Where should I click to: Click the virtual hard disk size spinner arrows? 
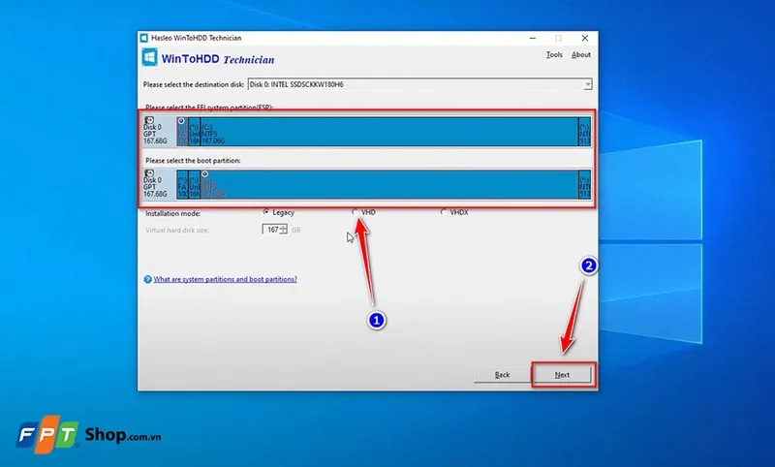284,230
